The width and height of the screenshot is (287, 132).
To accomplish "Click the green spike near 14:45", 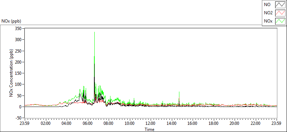I will [x=179, y=92].
